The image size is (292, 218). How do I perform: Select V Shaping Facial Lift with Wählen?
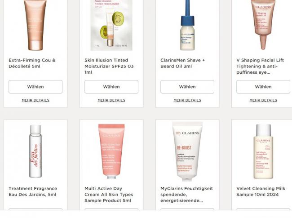tap(263, 87)
